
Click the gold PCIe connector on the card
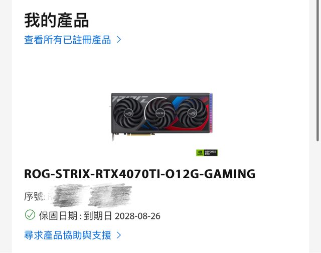(x=140, y=135)
